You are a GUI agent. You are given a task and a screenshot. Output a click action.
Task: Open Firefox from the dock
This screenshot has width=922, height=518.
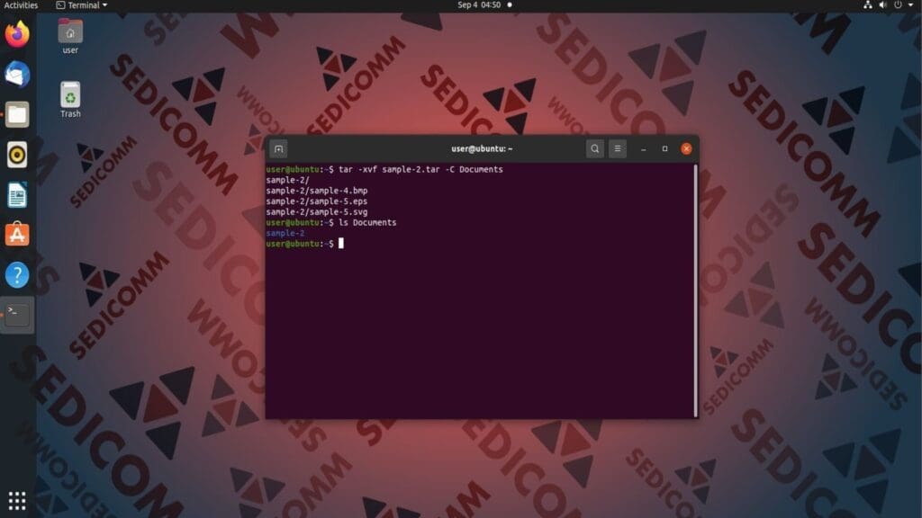17,35
